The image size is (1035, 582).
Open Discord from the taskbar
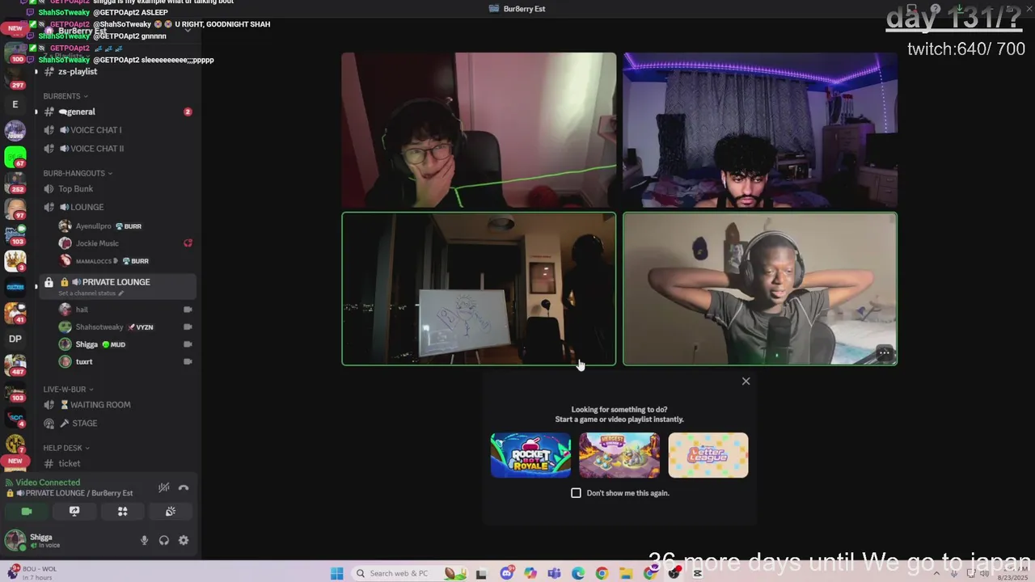coord(506,573)
